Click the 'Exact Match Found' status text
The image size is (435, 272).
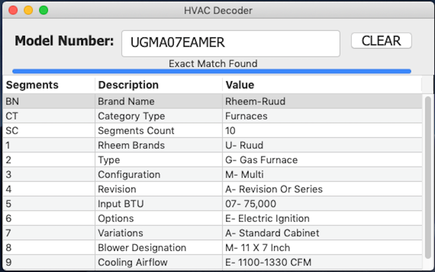(x=213, y=64)
